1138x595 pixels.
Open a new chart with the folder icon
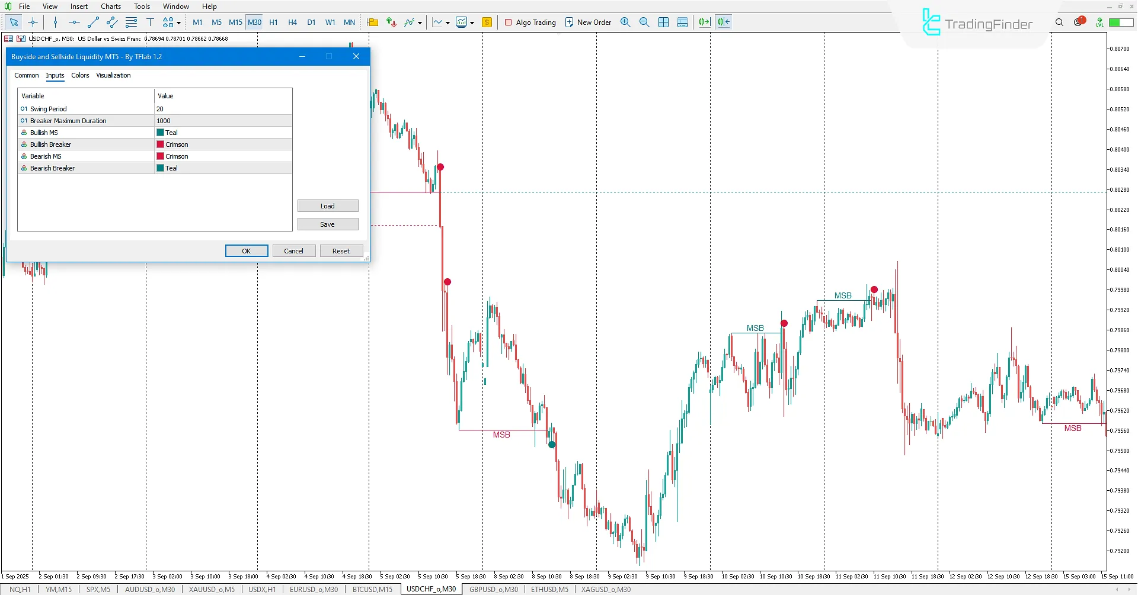[373, 22]
